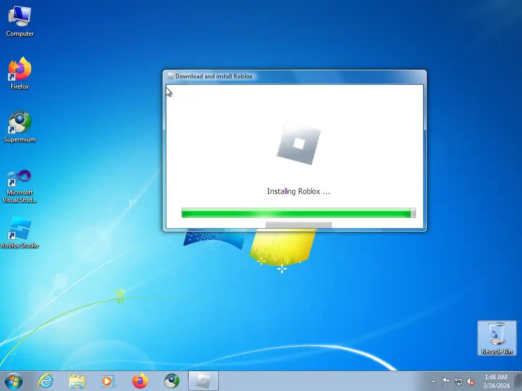
Task: Select the Microsoft Visual Studio desktop shortcut
Action: pyautogui.click(x=20, y=186)
